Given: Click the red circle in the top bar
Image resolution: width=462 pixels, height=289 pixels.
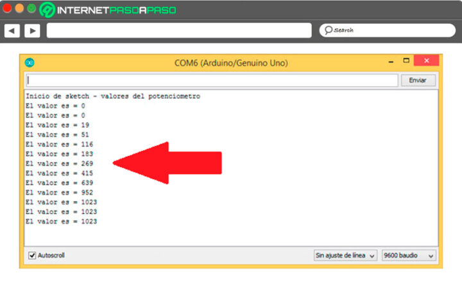Looking at the screenshot, I should (8, 9).
